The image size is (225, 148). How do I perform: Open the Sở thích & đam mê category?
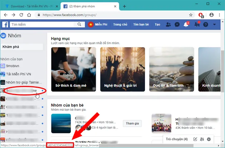74,70
